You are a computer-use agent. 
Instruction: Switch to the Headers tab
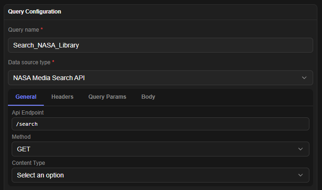[x=62, y=97]
